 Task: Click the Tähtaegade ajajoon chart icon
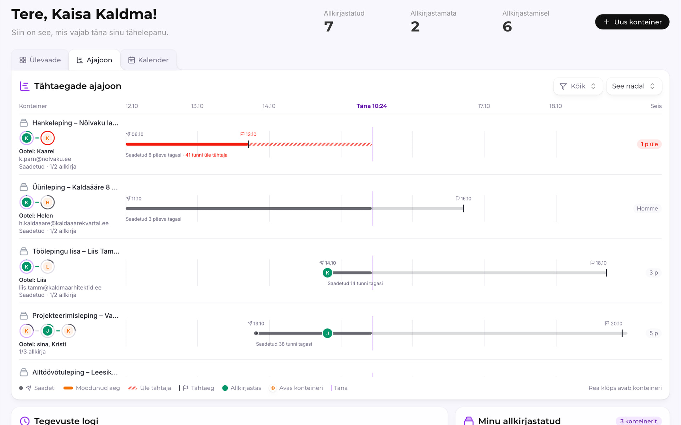tap(24, 86)
